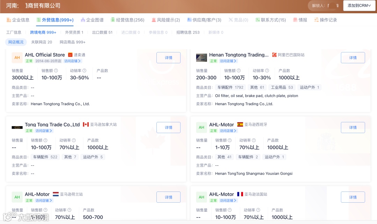Select 工厂信息 sub-tab
Screen dimensions: 377x224
click(14, 32)
